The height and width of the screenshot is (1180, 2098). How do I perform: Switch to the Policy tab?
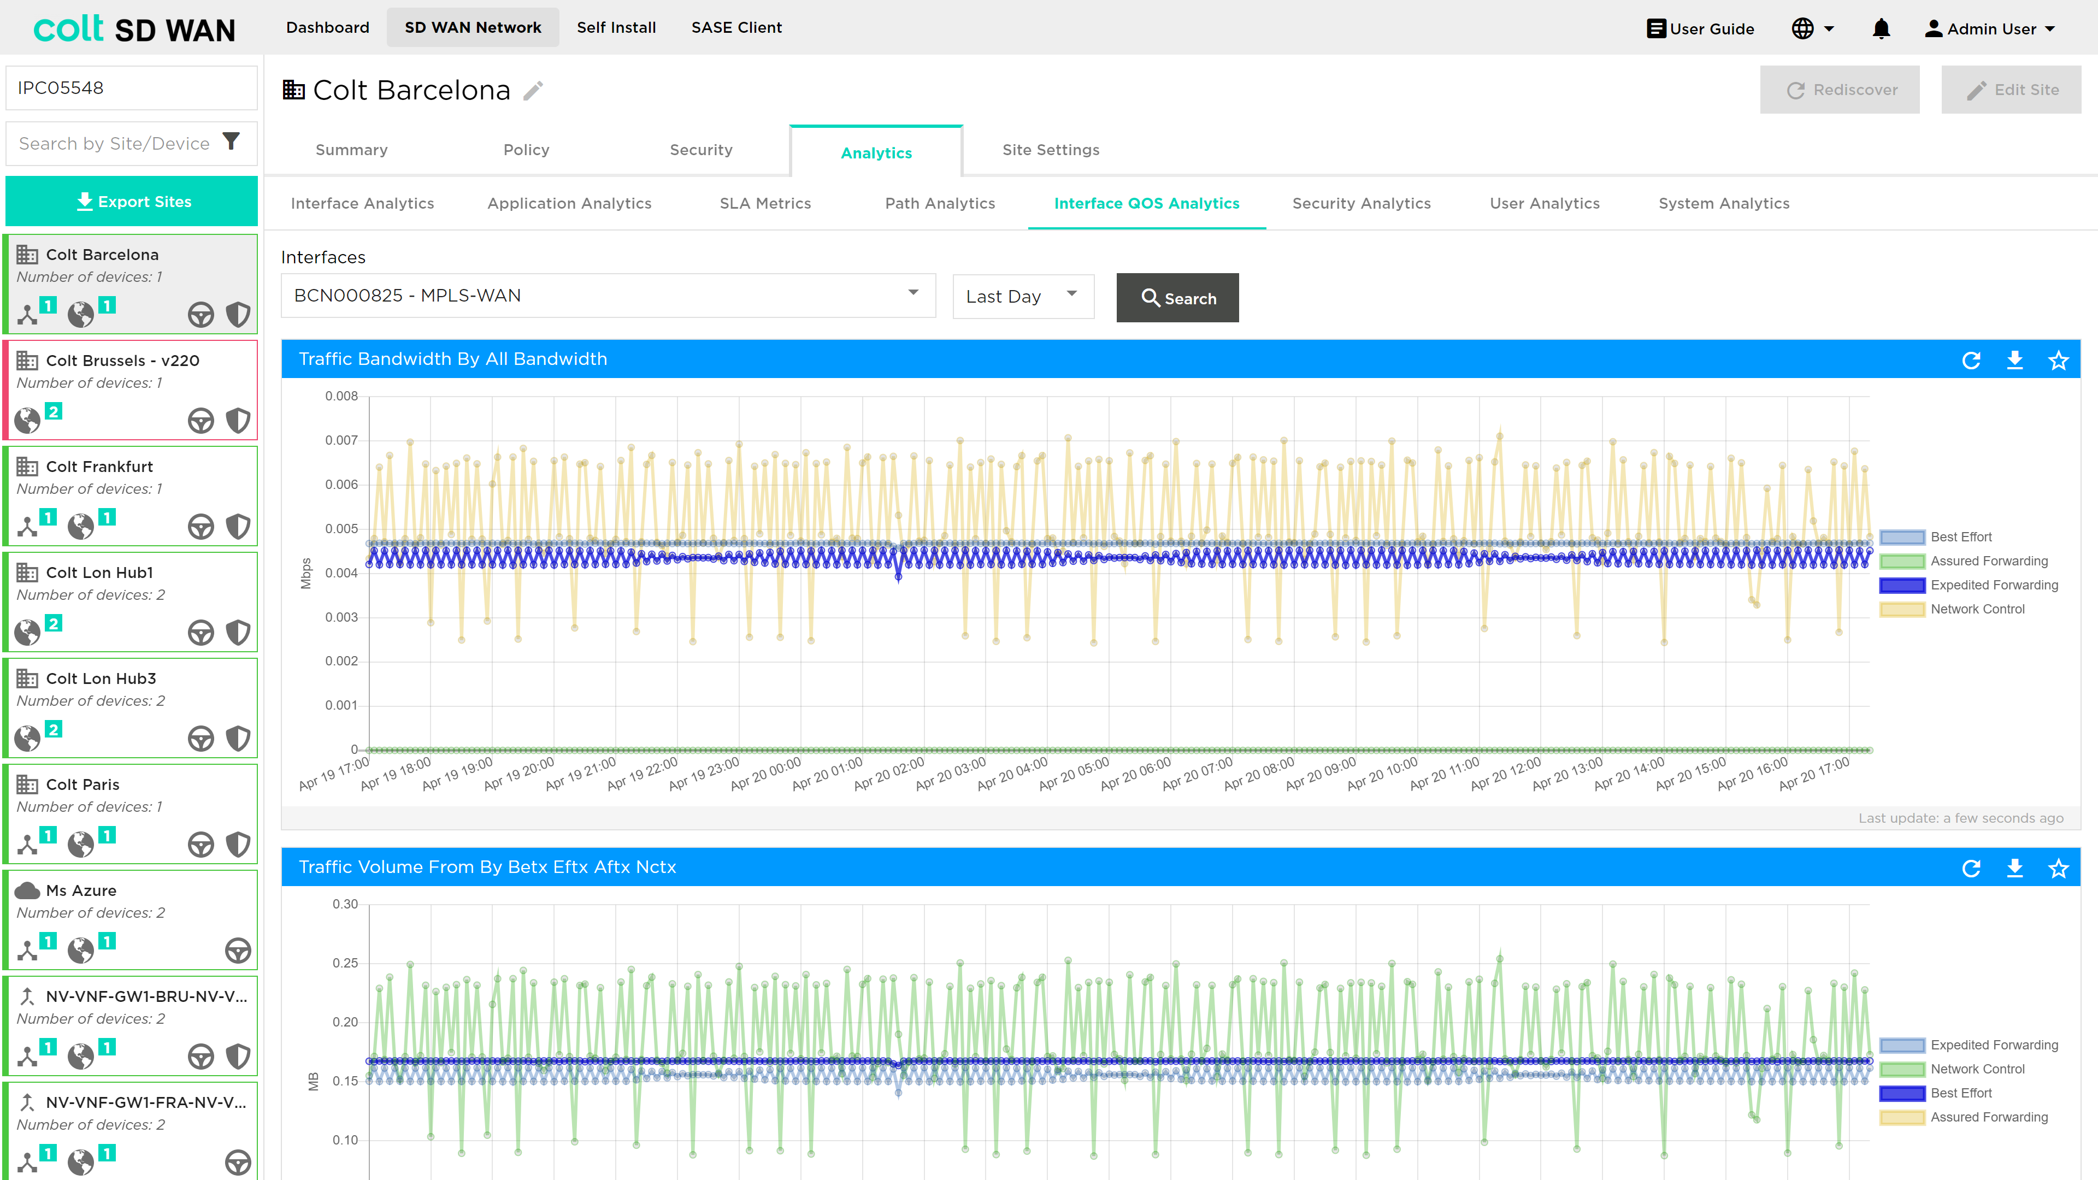526,150
